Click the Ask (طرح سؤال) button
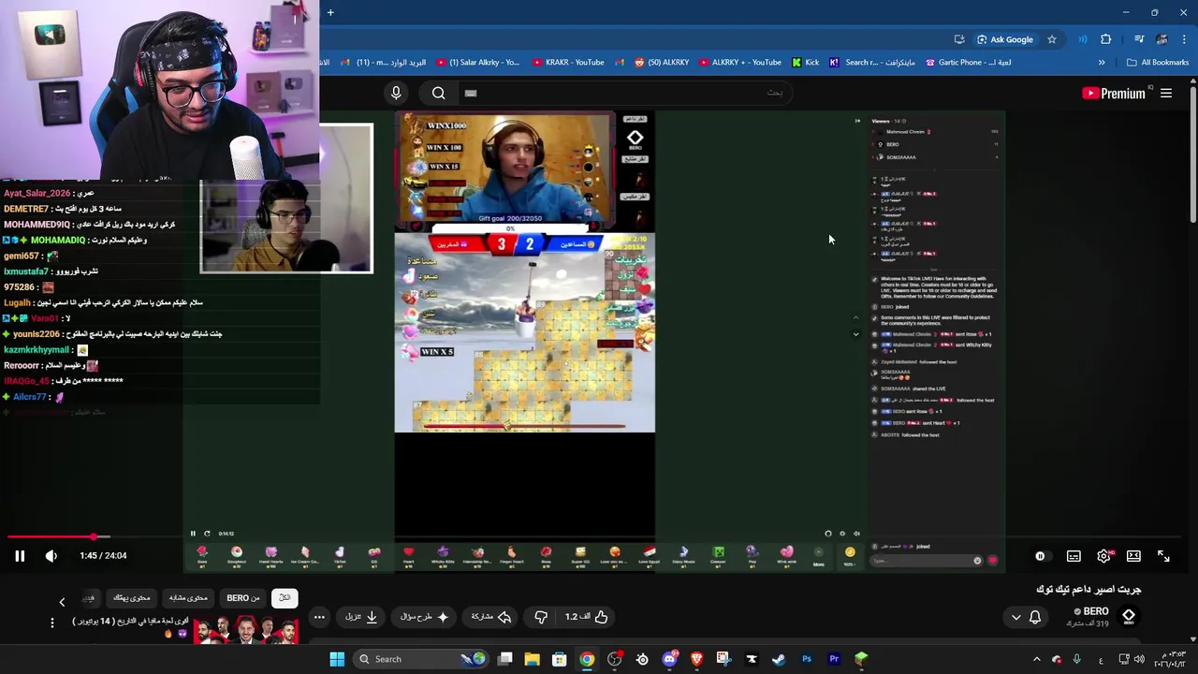 click(x=424, y=617)
